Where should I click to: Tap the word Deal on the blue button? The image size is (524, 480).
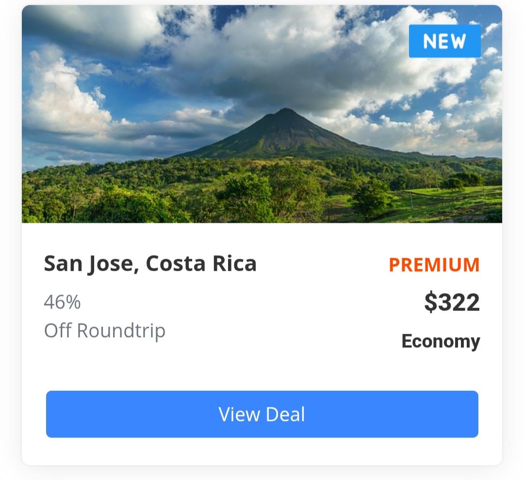[285, 414]
